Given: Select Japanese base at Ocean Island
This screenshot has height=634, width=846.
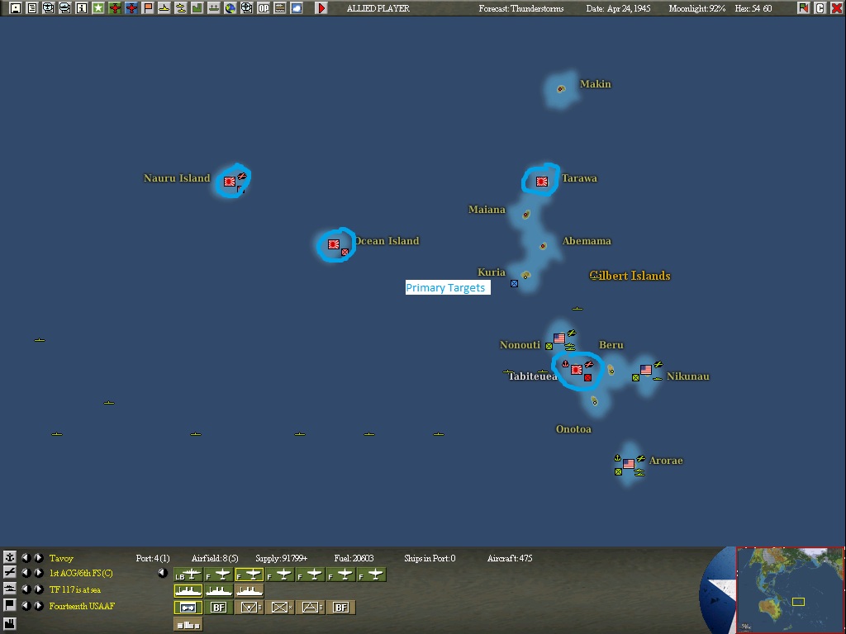Looking at the screenshot, I should point(334,244).
